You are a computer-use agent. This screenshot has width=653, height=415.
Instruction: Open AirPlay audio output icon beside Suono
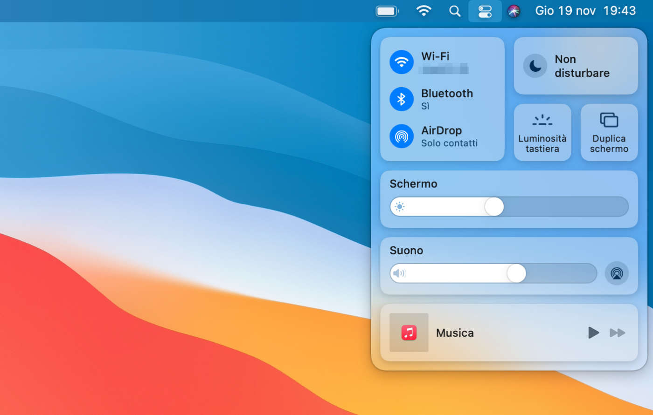click(617, 273)
